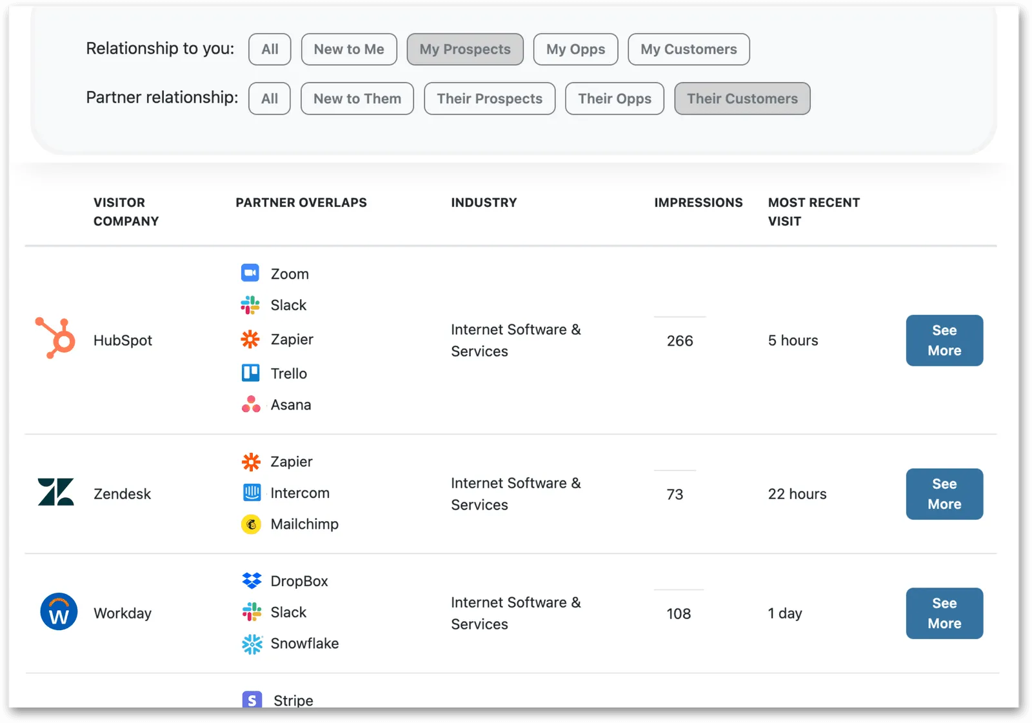Click the Stripe partner name

tap(293, 700)
